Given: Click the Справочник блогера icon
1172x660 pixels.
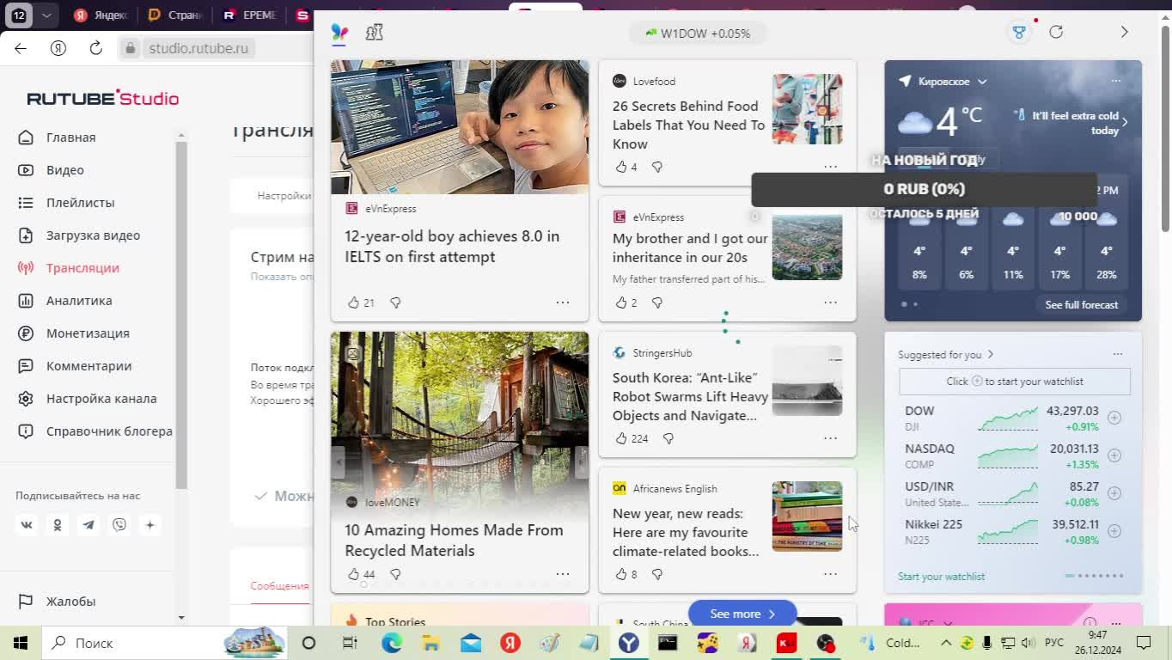Looking at the screenshot, I should coord(26,431).
